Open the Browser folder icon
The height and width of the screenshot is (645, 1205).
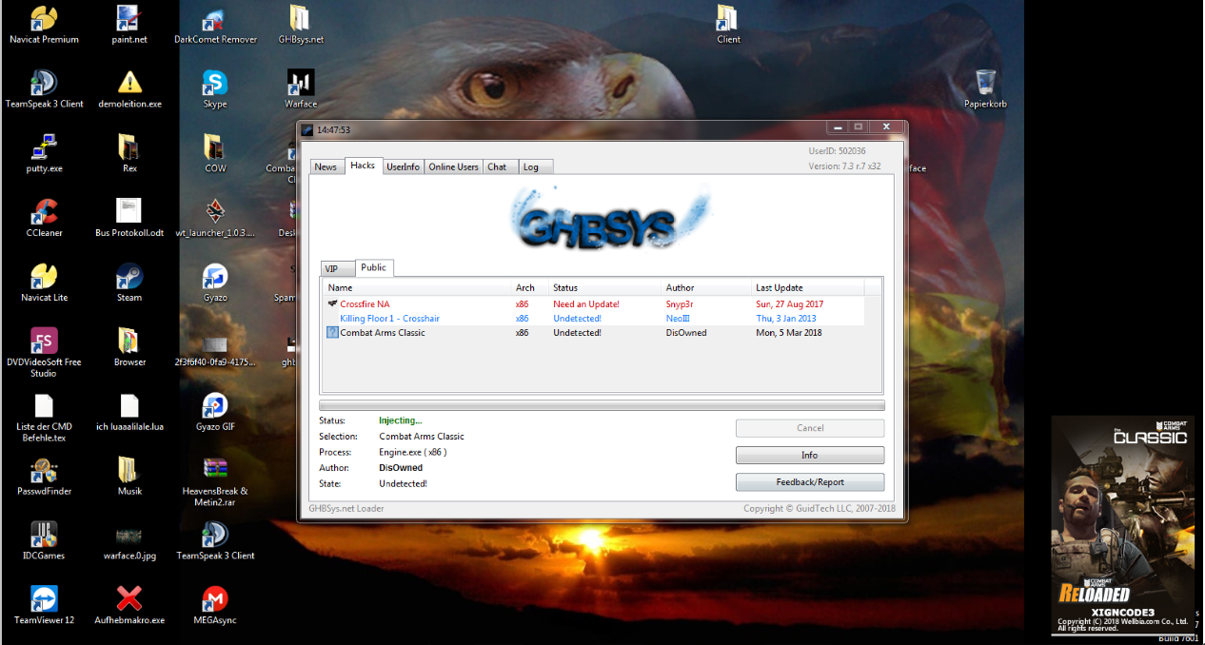129,347
